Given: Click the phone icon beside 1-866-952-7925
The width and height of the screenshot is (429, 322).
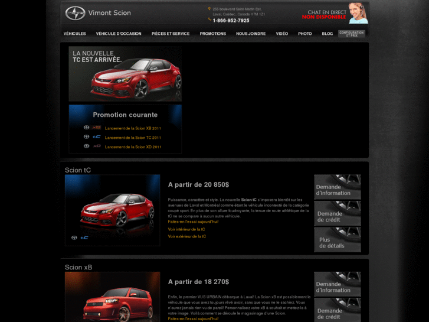Looking at the screenshot, I should pos(210,19).
